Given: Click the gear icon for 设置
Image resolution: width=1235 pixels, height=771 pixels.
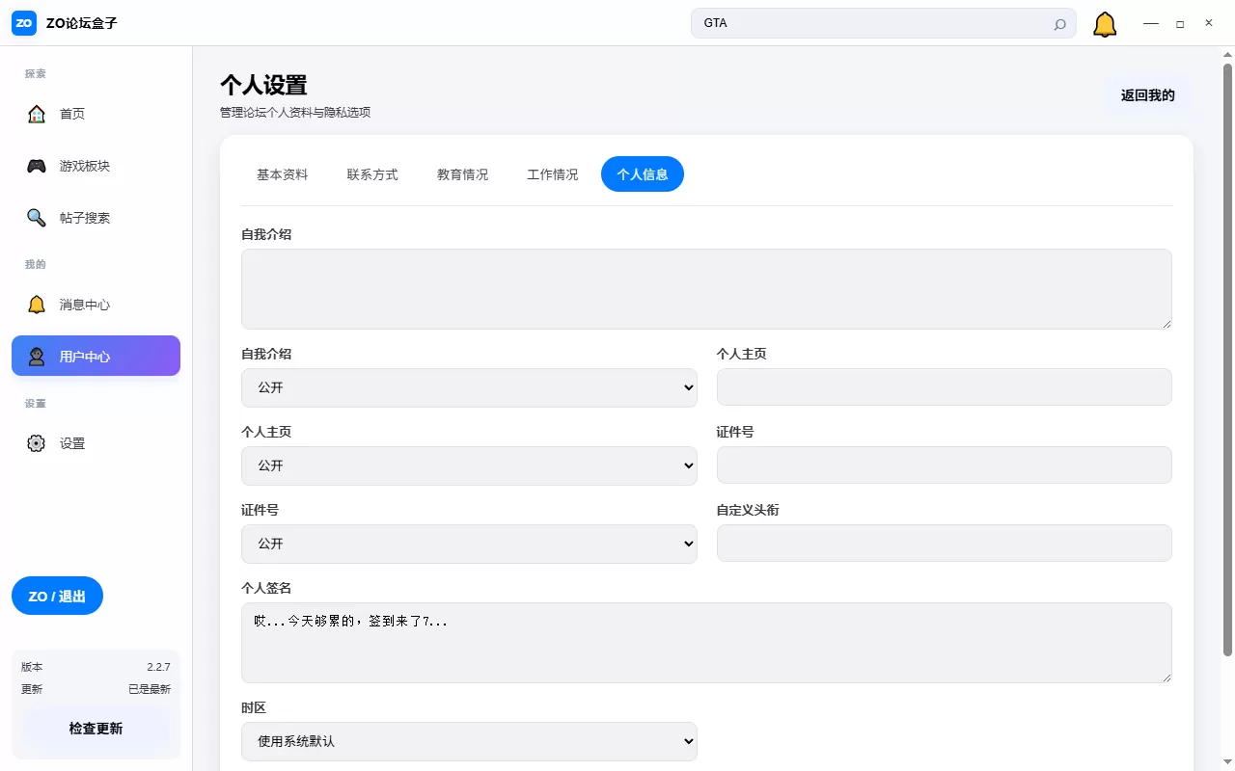Looking at the screenshot, I should [x=37, y=443].
